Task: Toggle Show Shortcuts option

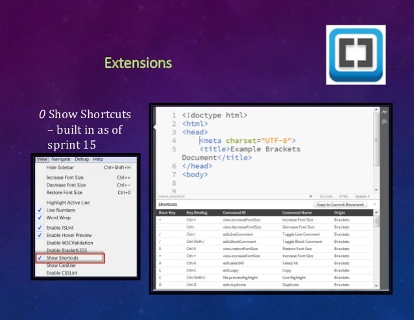Action: (x=70, y=258)
